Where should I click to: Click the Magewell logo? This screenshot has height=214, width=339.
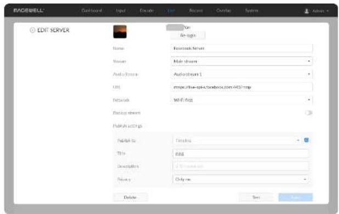coord(29,10)
